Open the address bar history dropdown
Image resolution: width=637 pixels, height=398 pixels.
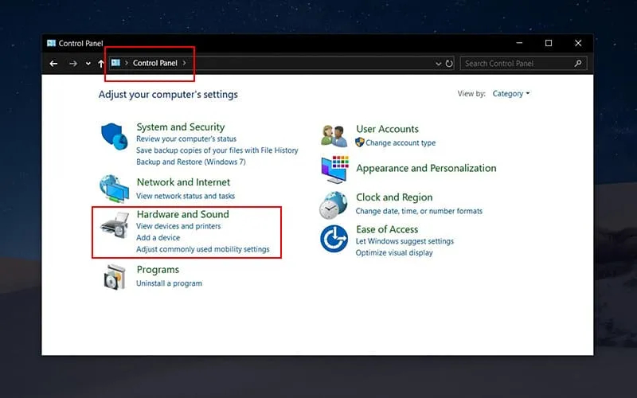coord(438,64)
